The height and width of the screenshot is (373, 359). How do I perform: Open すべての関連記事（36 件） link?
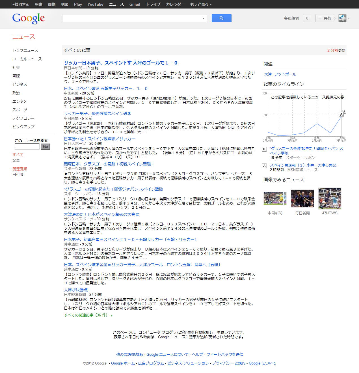88,315
